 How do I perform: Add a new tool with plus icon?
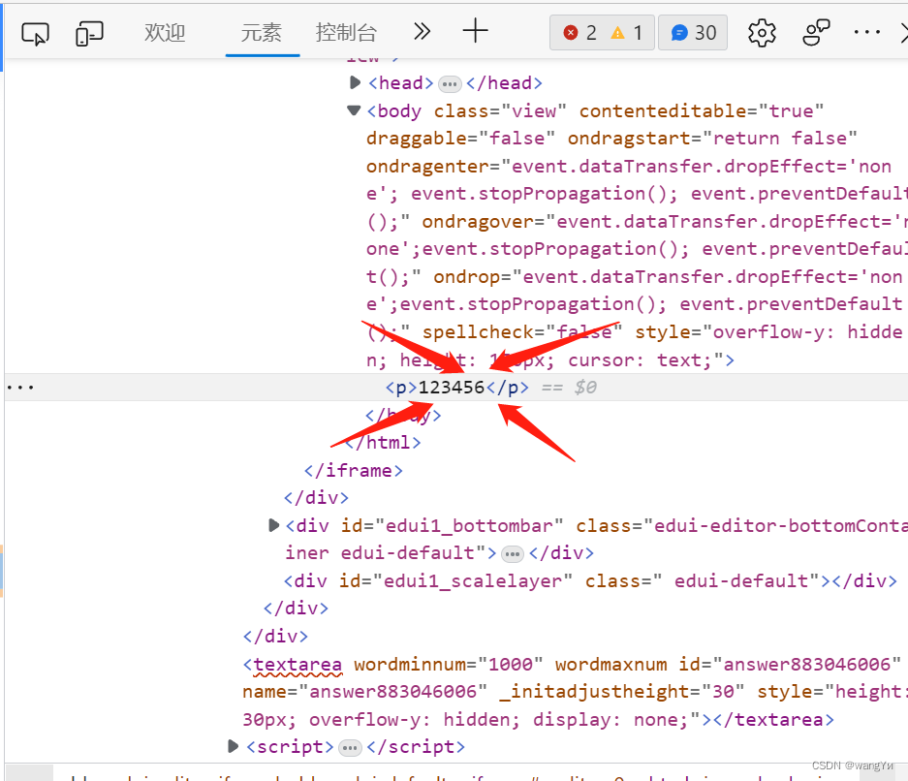coord(476,31)
